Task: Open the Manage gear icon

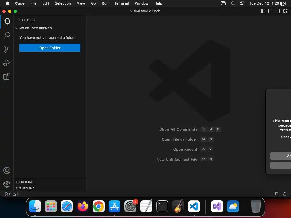Action: click(7, 184)
